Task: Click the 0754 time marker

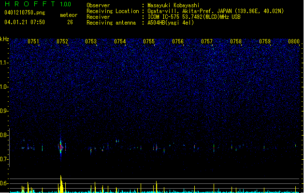Action: coord(120,41)
